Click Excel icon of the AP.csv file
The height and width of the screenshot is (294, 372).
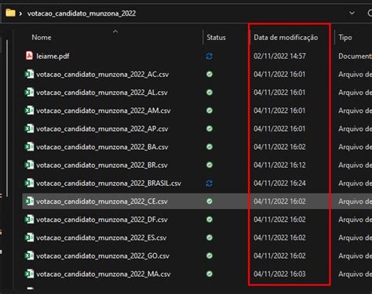tap(29, 129)
